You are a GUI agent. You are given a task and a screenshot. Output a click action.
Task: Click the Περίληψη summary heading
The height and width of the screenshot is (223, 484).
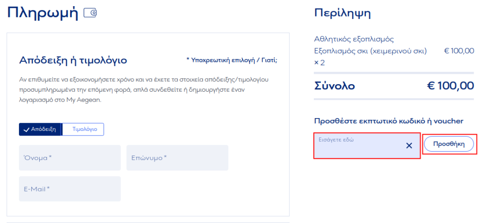pos(342,14)
